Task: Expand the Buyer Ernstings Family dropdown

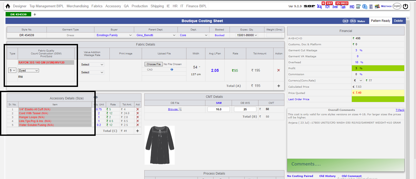Action: [114, 35]
